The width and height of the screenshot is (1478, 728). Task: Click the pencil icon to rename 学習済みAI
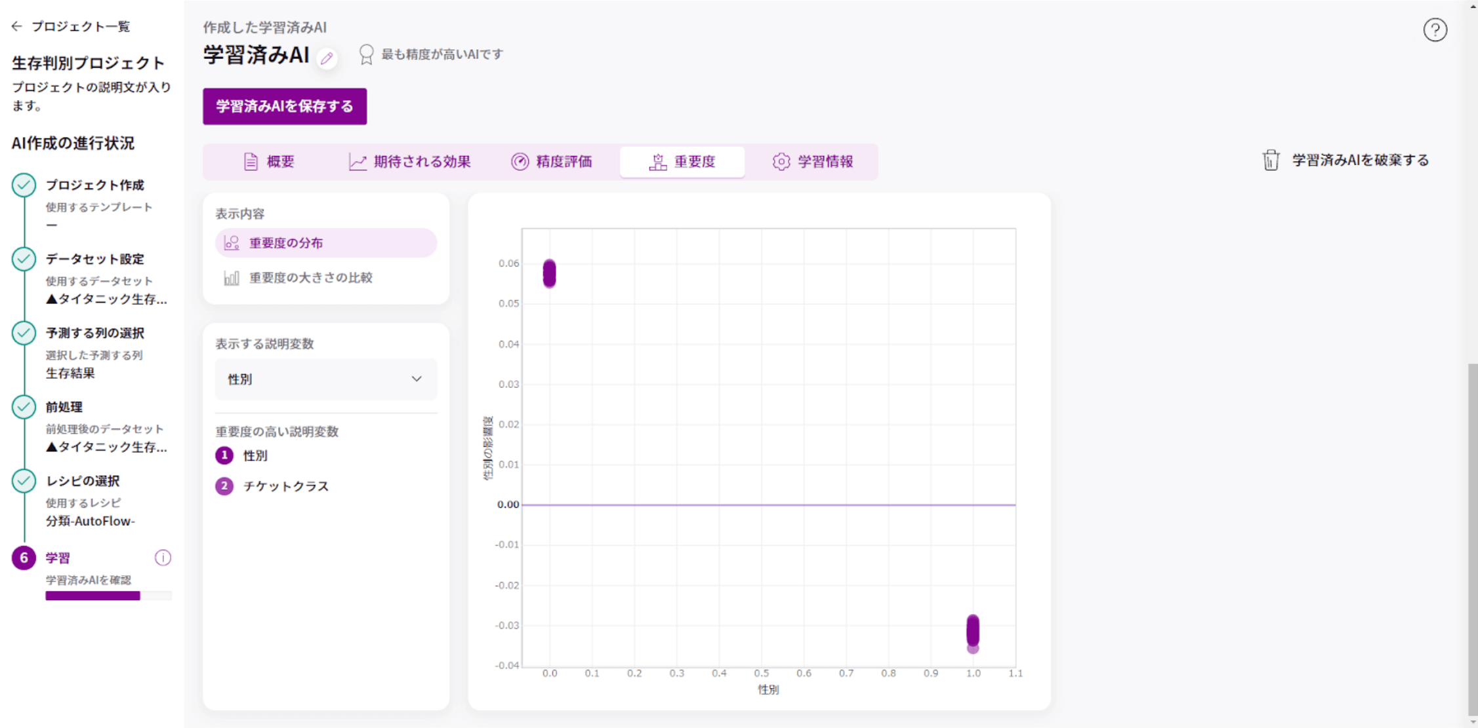(x=327, y=58)
